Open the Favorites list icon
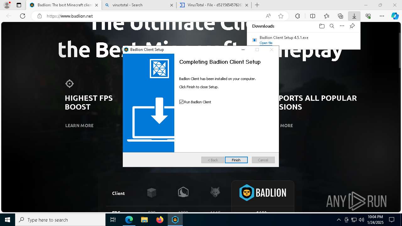Screen dimensions: 402x226 tap(327, 16)
